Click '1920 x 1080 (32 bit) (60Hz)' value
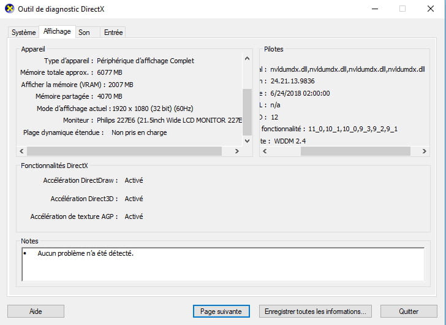Image resolution: width=446 pixels, height=325 pixels. tap(153, 109)
